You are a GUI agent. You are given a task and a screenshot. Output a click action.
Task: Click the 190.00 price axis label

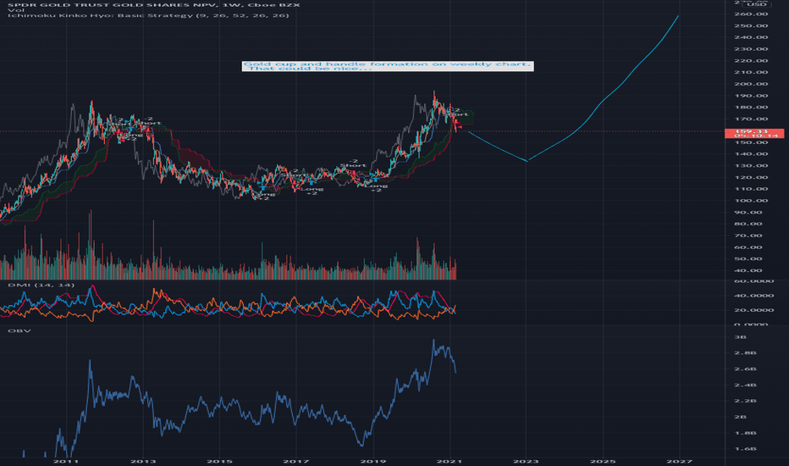(x=751, y=96)
